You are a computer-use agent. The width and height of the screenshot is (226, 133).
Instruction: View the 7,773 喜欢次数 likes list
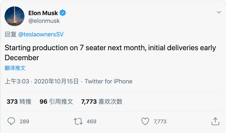pos(102,101)
